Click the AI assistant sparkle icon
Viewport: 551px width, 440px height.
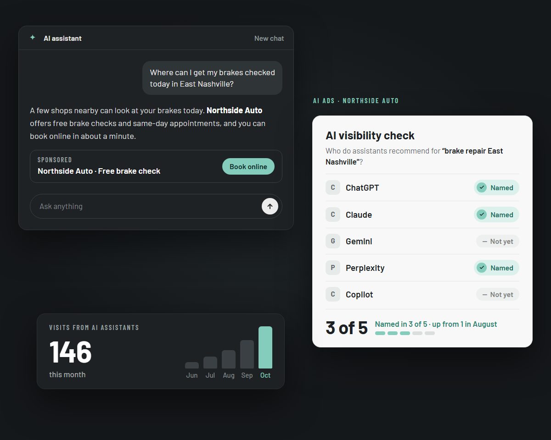33,38
